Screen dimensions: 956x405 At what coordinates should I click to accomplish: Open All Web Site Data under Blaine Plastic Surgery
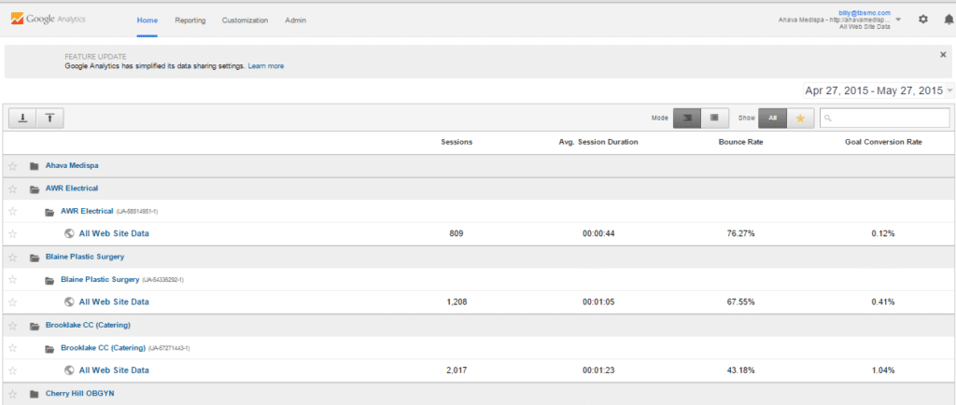tap(114, 301)
